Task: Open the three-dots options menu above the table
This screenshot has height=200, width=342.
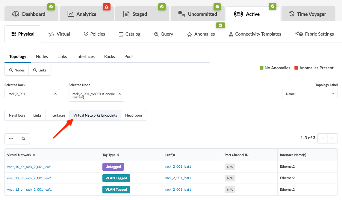Action: (x=11, y=139)
